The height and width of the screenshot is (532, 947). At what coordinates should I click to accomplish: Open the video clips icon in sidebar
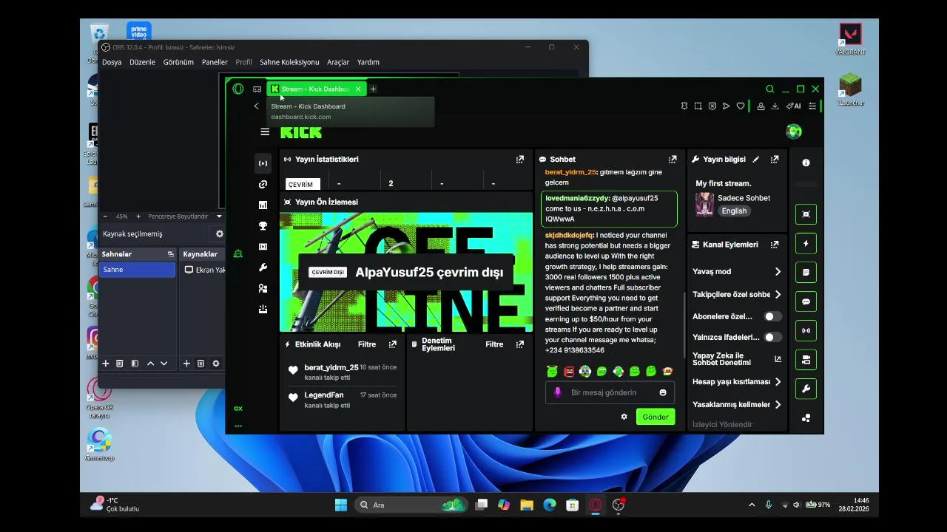click(263, 247)
